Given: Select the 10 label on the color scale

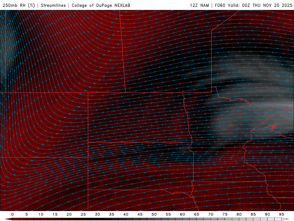Looking at the screenshot, I should 41,214.
